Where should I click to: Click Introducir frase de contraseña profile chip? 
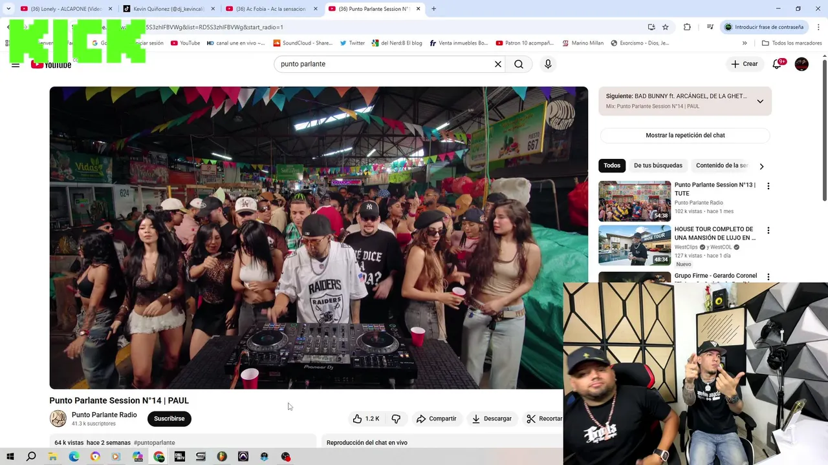click(x=764, y=27)
